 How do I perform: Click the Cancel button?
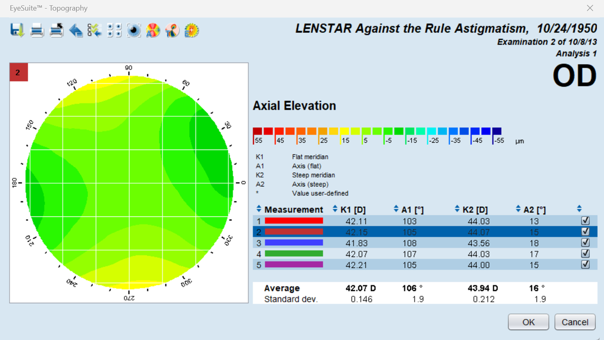[575, 322]
